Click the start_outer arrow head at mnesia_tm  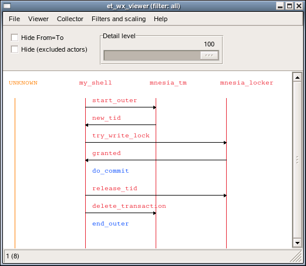154,107
